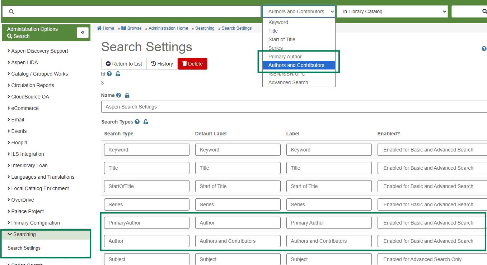Click the Label field in the Series row
This screenshot has height=265, width=487.
pyautogui.click(x=329, y=204)
